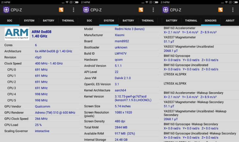
Task: Switch to BATTERY tab on left screen
Action: click(x=48, y=21)
